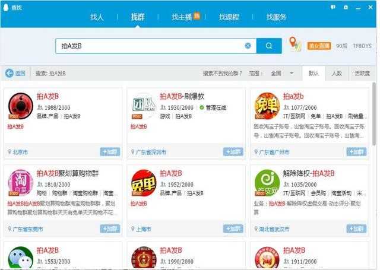Click the 淘宝活动 tag on 解除降权 card
Viewport: 380px width, 270px height.
point(341,193)
